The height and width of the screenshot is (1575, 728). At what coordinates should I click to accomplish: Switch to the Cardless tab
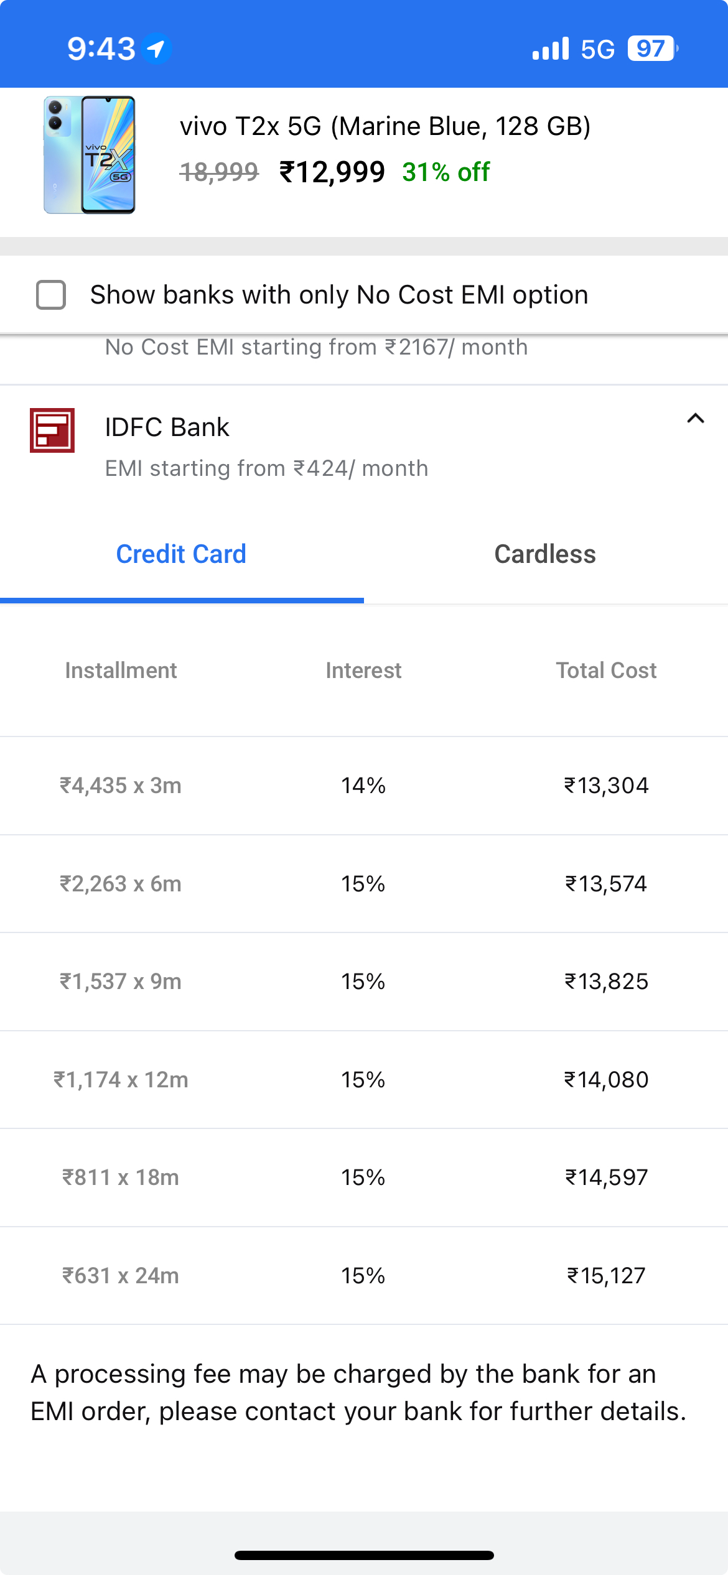(x=546, y=554)
